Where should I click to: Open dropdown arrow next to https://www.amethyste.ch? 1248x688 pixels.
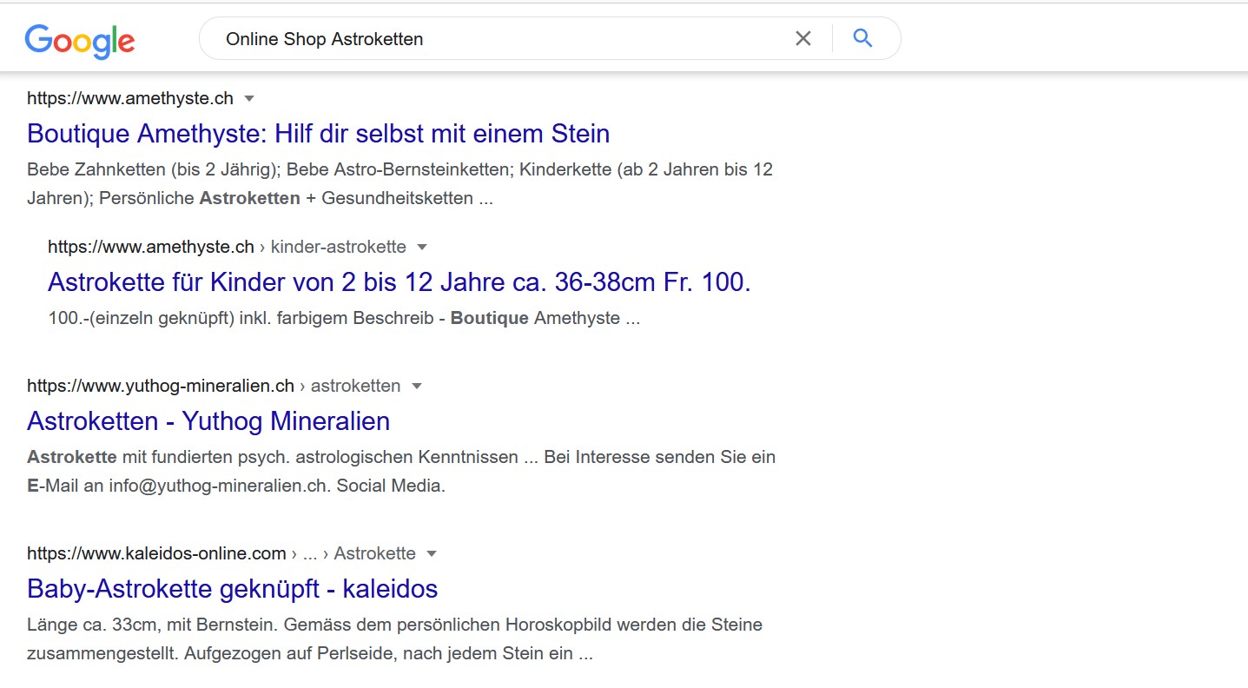(249, 98)
